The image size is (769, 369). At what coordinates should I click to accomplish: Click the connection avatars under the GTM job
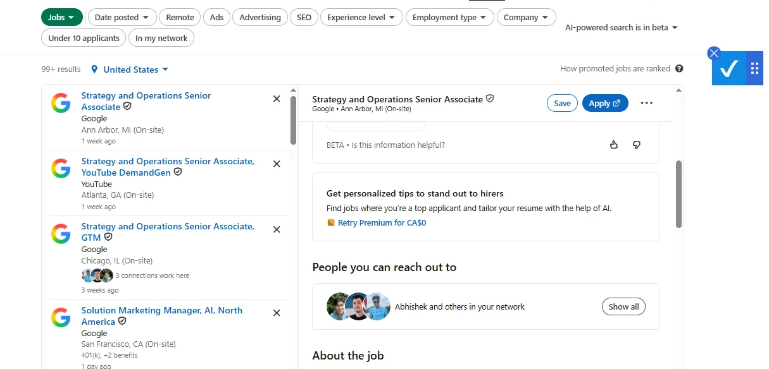click(x=97, y=275)
